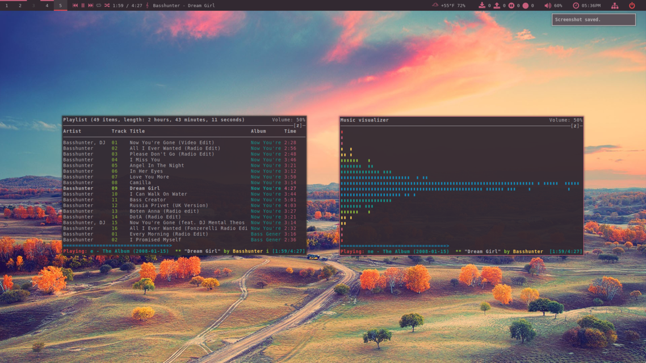Click the network topology tray icon
The height and width of the screenshot is (363, 646).
click(616, 5)
